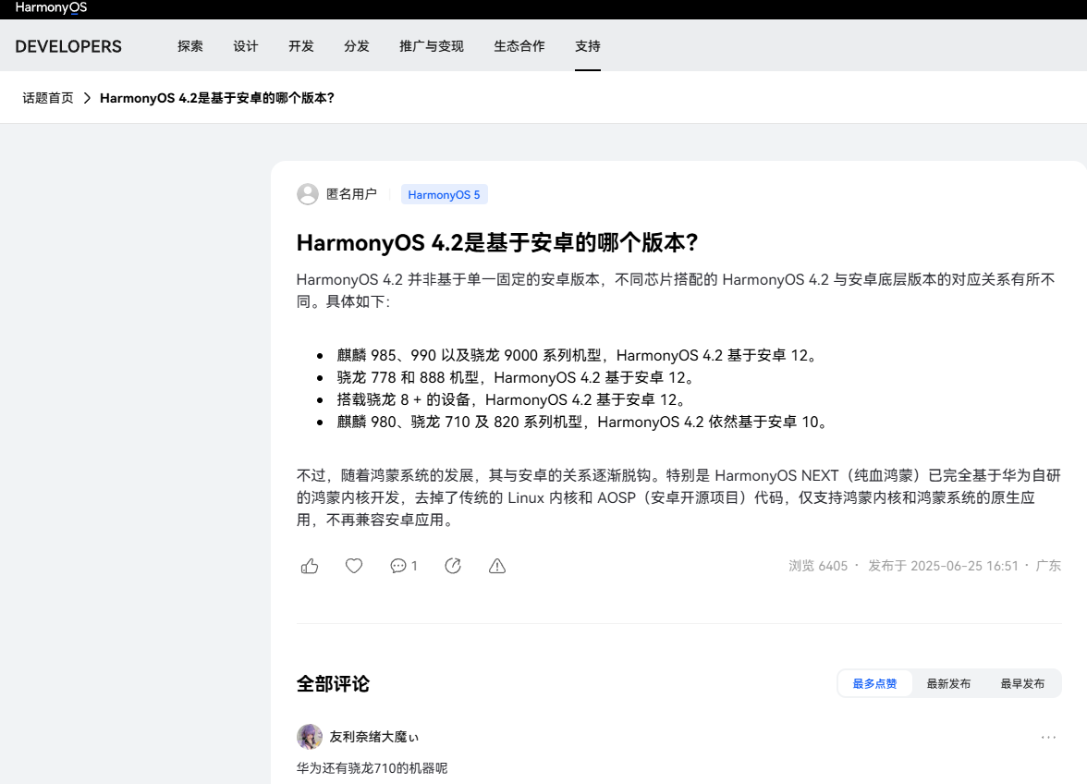This screenshot has height=784, width=1087.
Task: Click the report warning triangle icon
Action: pyautogui.click(x=497, y=566)
